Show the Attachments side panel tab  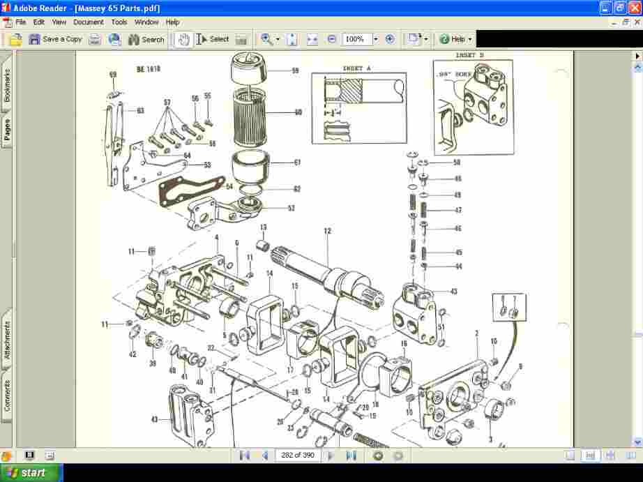coord(6,340)
